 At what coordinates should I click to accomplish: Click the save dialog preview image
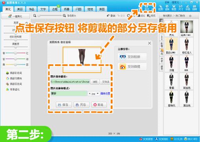[x=82, y=60]
